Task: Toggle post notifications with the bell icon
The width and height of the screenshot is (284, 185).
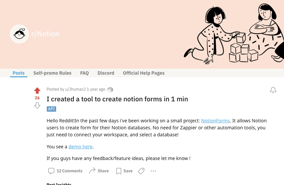Action: coord(273,90)
